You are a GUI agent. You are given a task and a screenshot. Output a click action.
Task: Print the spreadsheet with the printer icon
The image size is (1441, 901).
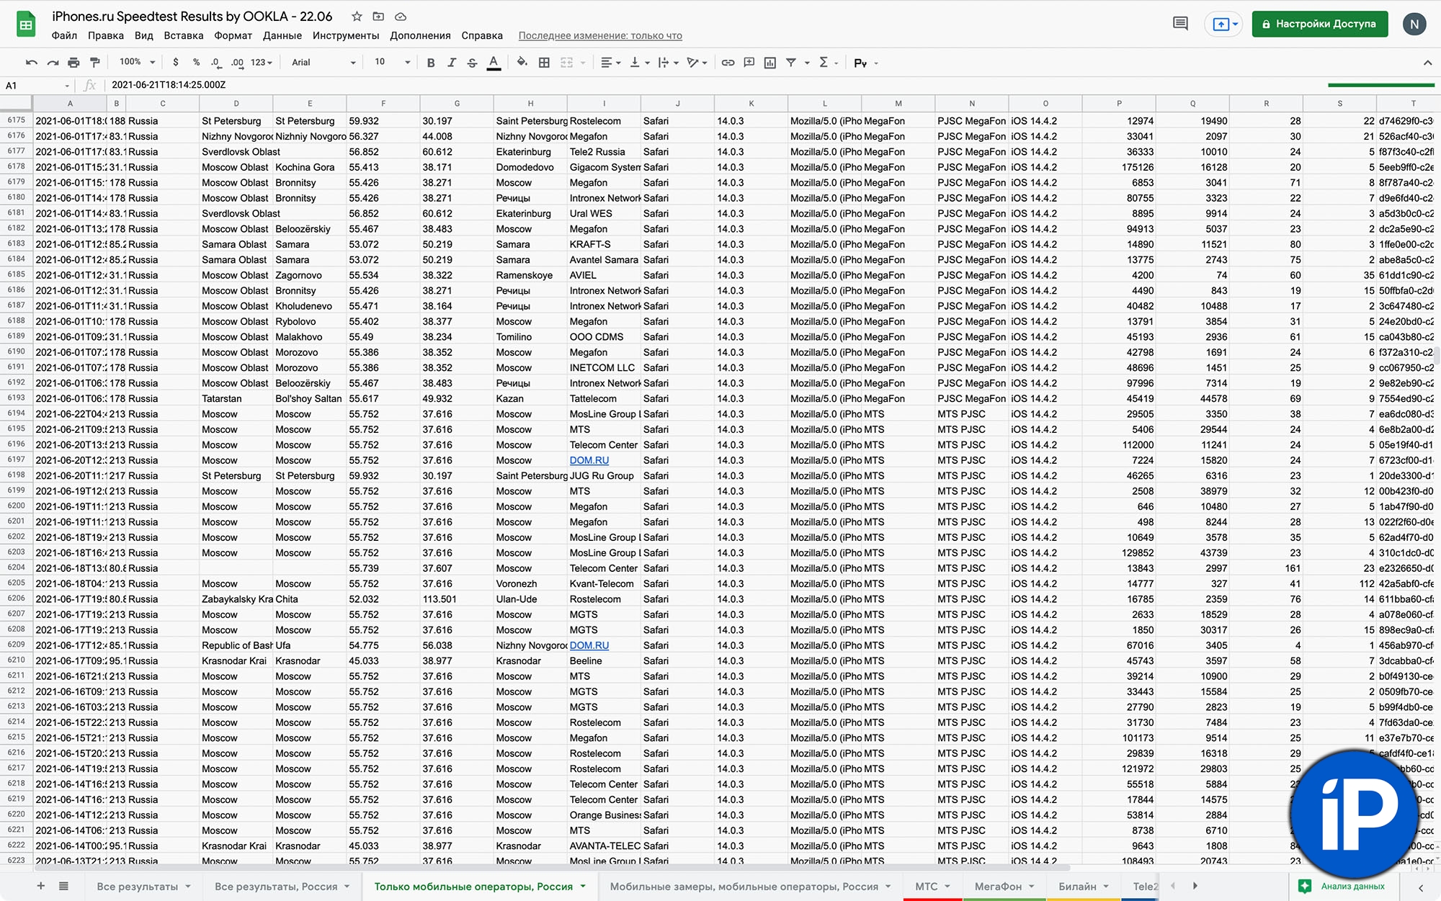[73, 63]
